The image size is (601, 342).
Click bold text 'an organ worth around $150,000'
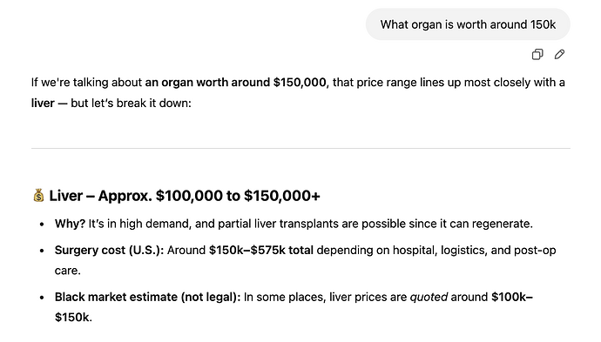tap(236, 83)
